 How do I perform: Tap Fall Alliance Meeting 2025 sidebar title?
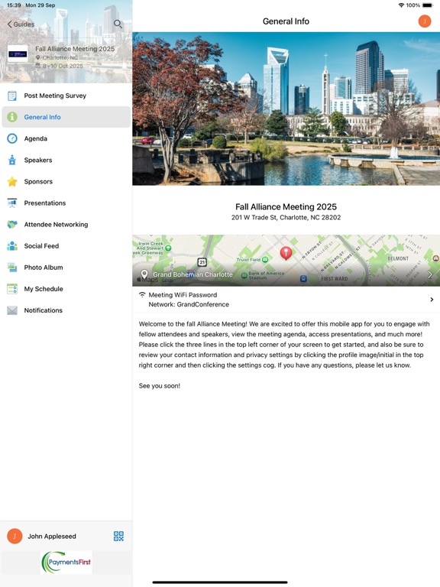(x=75, y=49)
